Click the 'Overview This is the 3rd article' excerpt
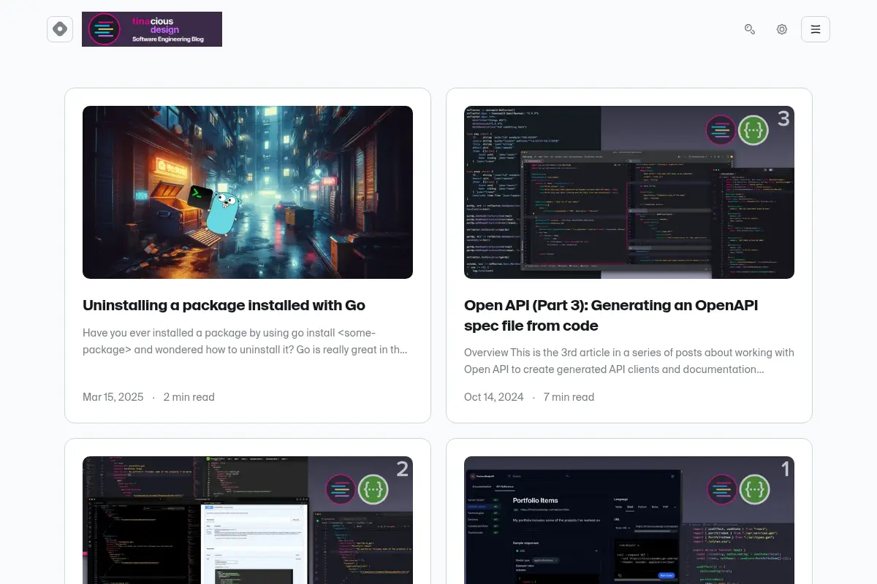This screenshot has height=584, width=877. 629,361
